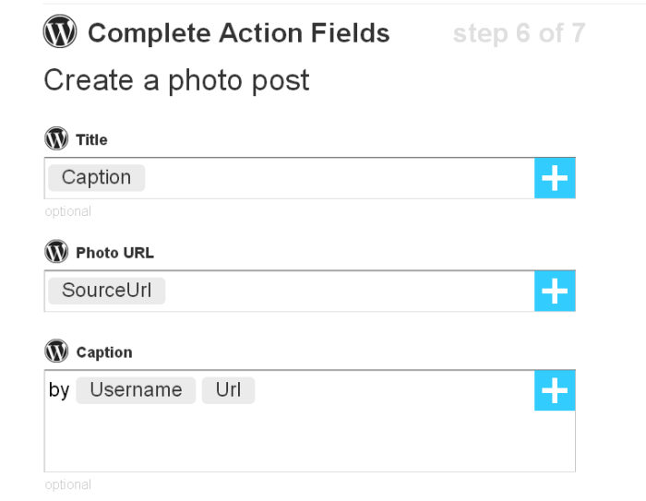Select the Caption pill in Title field
The height and width of the screenshot is (501, 646).
(x=97, y=177)
